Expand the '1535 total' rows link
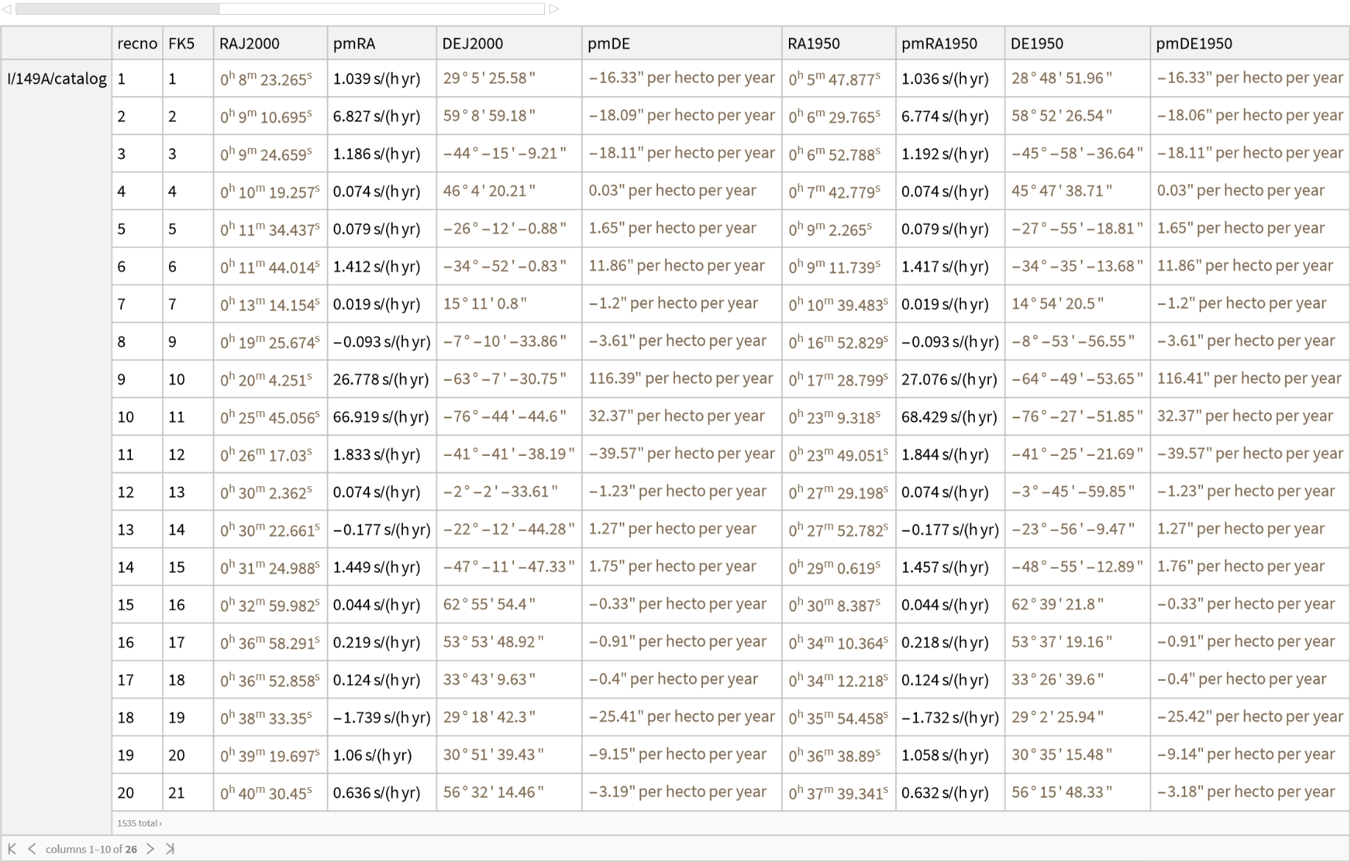Viewport: 1350px width, 862px height. [139, 823]
